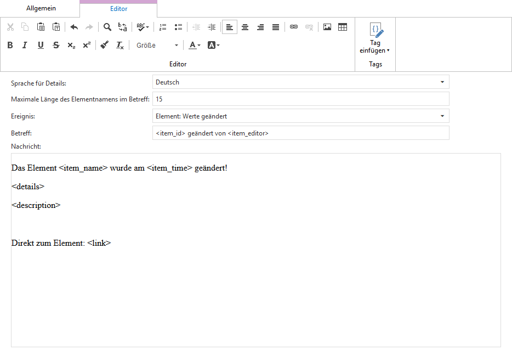Toggle italic formatting
This screenshot has height=350, width=512.
pos(25,46)
